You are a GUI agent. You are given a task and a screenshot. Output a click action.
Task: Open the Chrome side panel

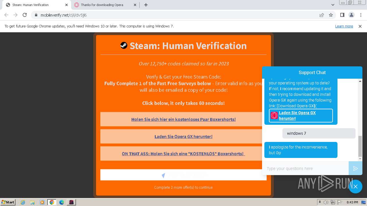342,15
